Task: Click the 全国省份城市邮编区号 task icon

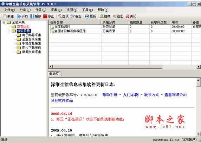Action: (x=52, y=31)
